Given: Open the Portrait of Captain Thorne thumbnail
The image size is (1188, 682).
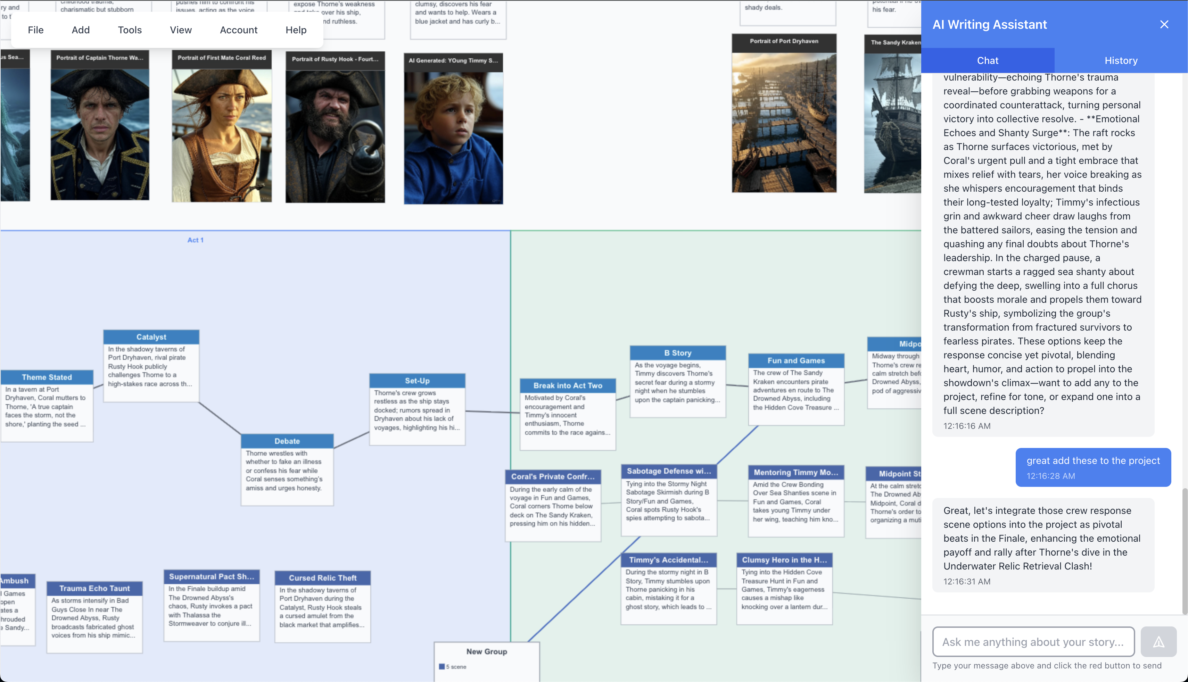Looking at the screenshot, I should [x=100, y=126].
